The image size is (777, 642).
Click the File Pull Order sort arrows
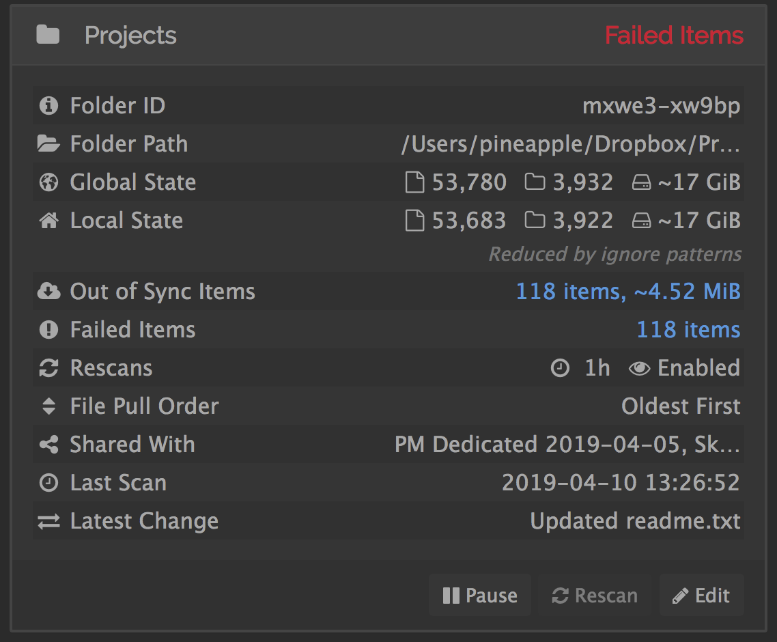tap(47, 406)
